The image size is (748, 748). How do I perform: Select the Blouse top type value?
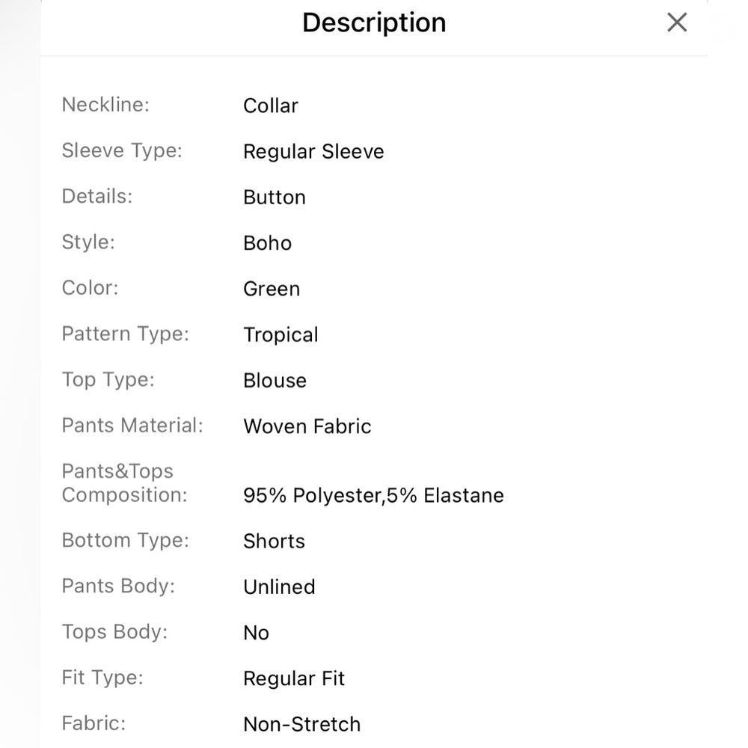[x=275, y=381]
